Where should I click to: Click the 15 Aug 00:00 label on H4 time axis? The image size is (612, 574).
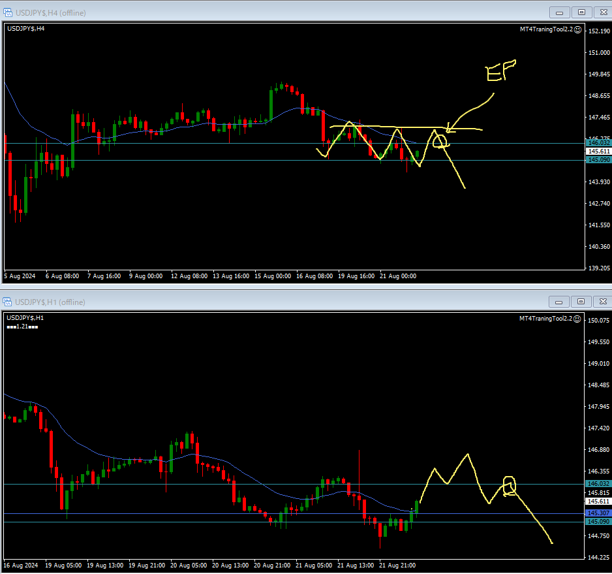click(x=273, y=276)
